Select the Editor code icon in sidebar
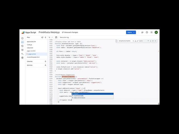 [22, 42]
